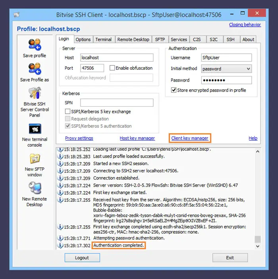Click info icon of Connection established entry
This screenshot has width=278, height=279.
pos(60,178)
